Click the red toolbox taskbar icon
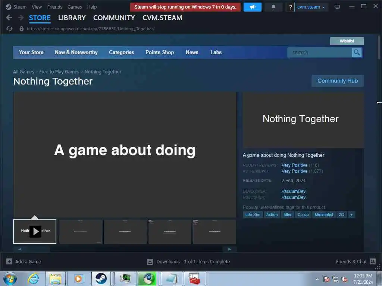The height and width of the screenshot is (286, 382). (x=195, y=279)
